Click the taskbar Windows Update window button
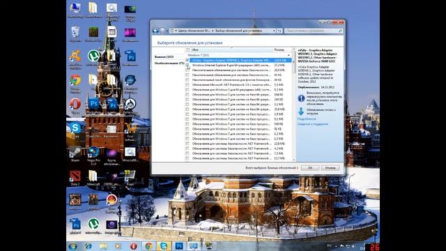Screen dimensions: 446x251 (x=194, y=246)
